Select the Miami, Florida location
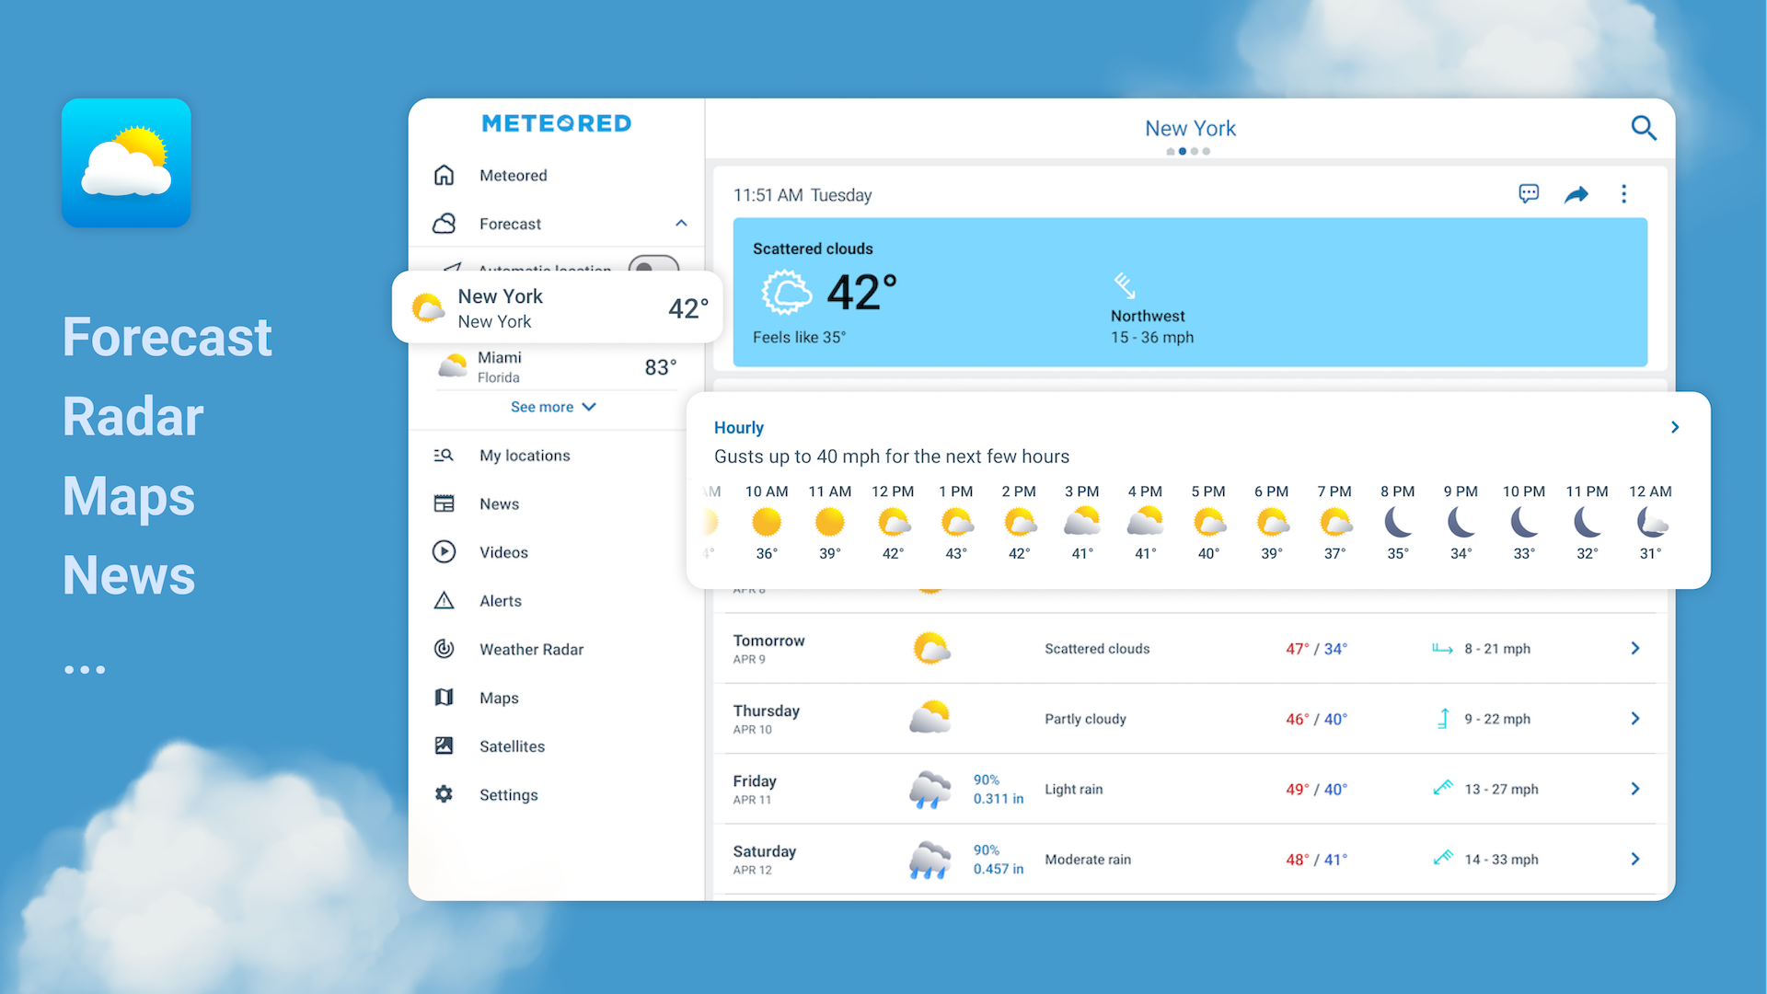This screenshot has height=994, width=1767. pyautogui.click(x=558, y=367)
